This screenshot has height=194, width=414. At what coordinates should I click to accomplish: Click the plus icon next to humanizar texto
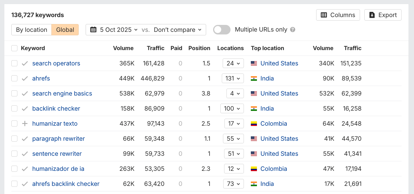click(25, 124)
